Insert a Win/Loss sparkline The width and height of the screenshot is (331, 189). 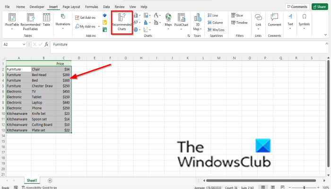(216, 30)
